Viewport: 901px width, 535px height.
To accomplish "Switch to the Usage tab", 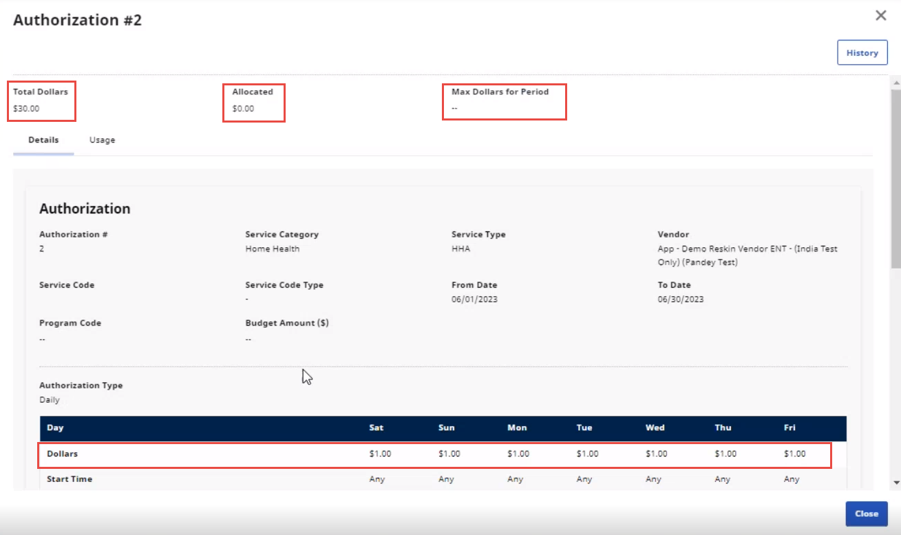I will point(102,140).
